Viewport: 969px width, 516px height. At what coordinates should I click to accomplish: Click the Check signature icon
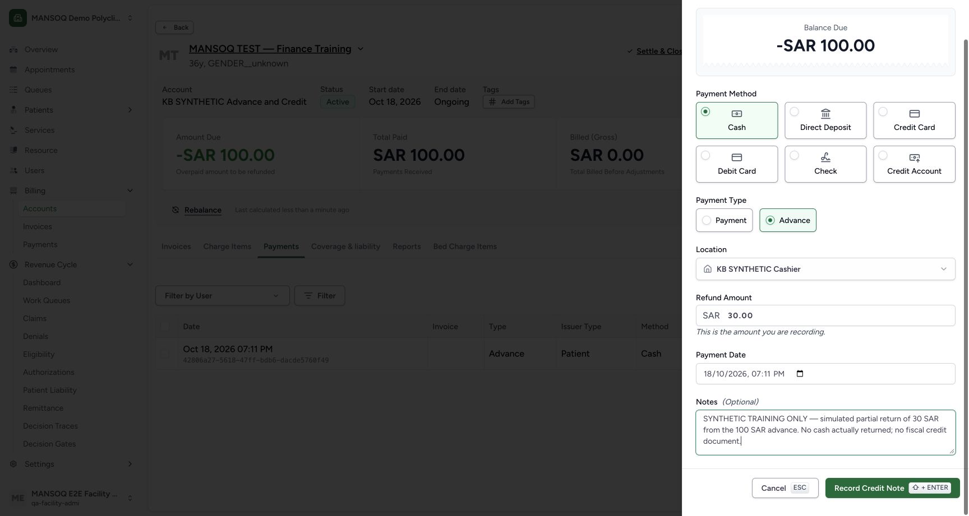pos(825,157)
